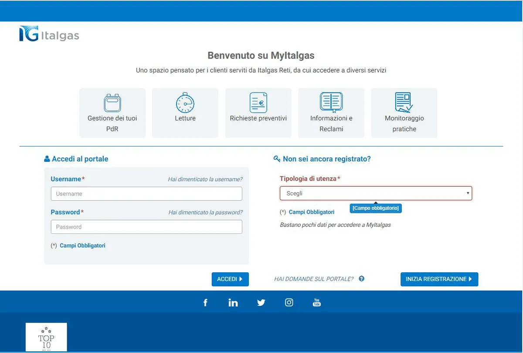Click the LinkedIn icon in footer

pos(233,302)
